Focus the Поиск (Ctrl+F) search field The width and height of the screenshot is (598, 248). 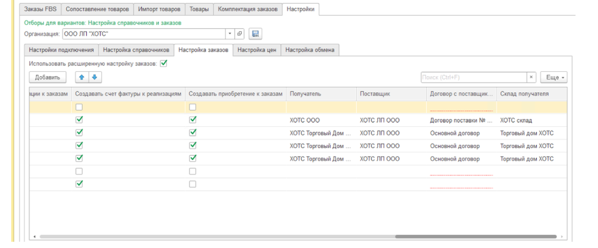tap(474, 77)
